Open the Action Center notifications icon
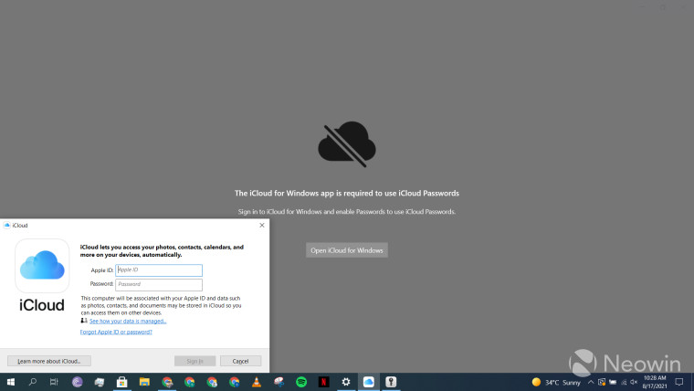The width and height of the screenshot is (694, 391). pyautogui.click(x=679, y=382)
